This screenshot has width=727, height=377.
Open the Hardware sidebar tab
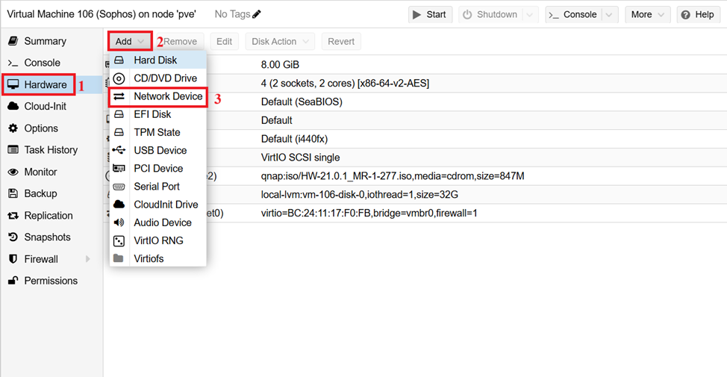coord(45,84)
